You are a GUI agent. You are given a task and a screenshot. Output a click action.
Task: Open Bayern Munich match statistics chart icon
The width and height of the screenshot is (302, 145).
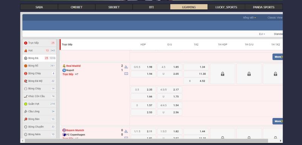[126, 131]
